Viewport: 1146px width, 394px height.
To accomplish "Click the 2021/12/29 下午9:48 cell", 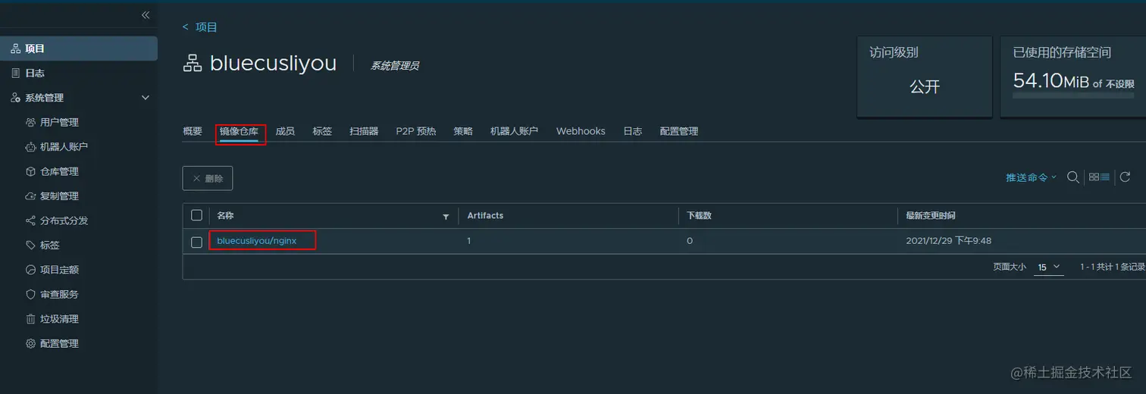I will point(949,241).
